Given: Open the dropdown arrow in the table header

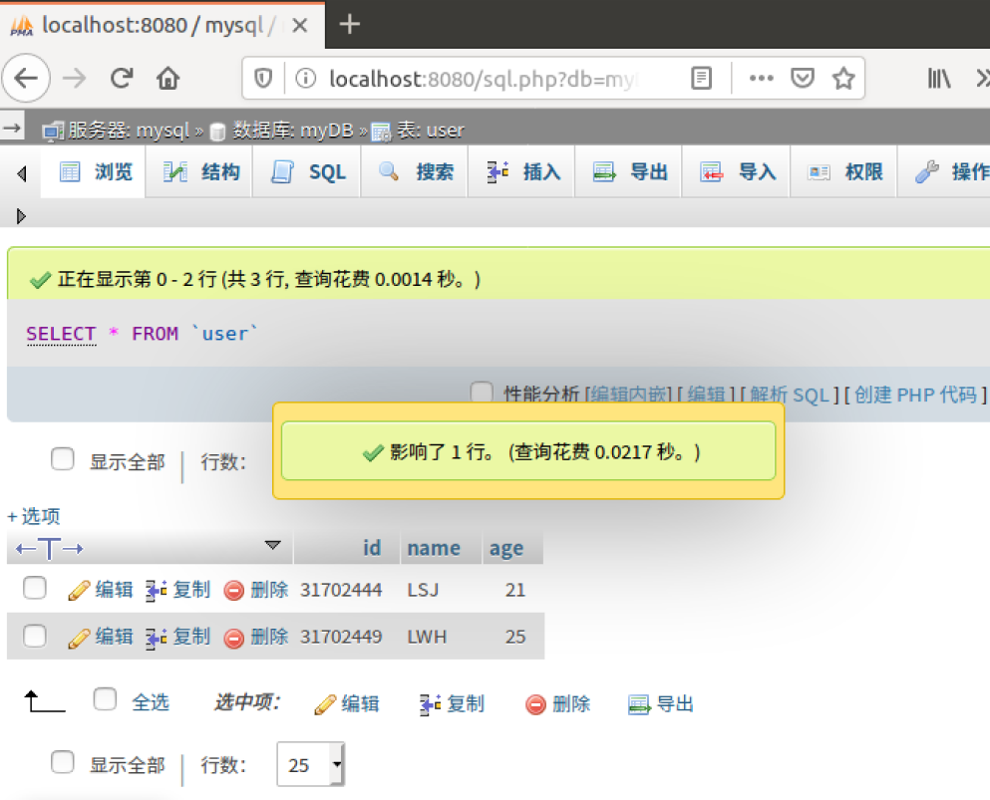Looking at the screenshot, I should point(273,545).
